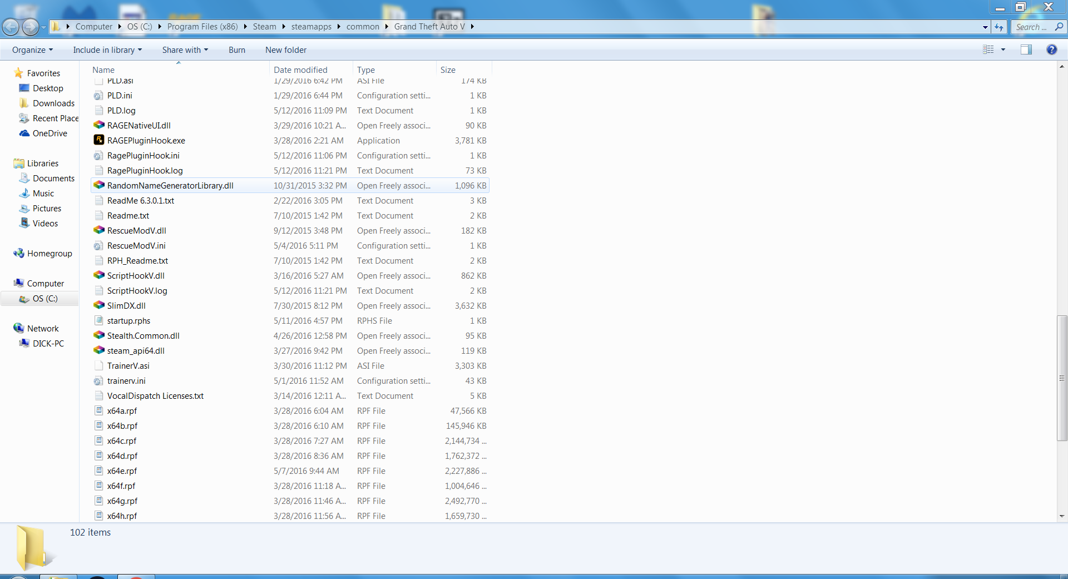
Task: Select the Steam breadcrumb in address bar
Action: 264,27
